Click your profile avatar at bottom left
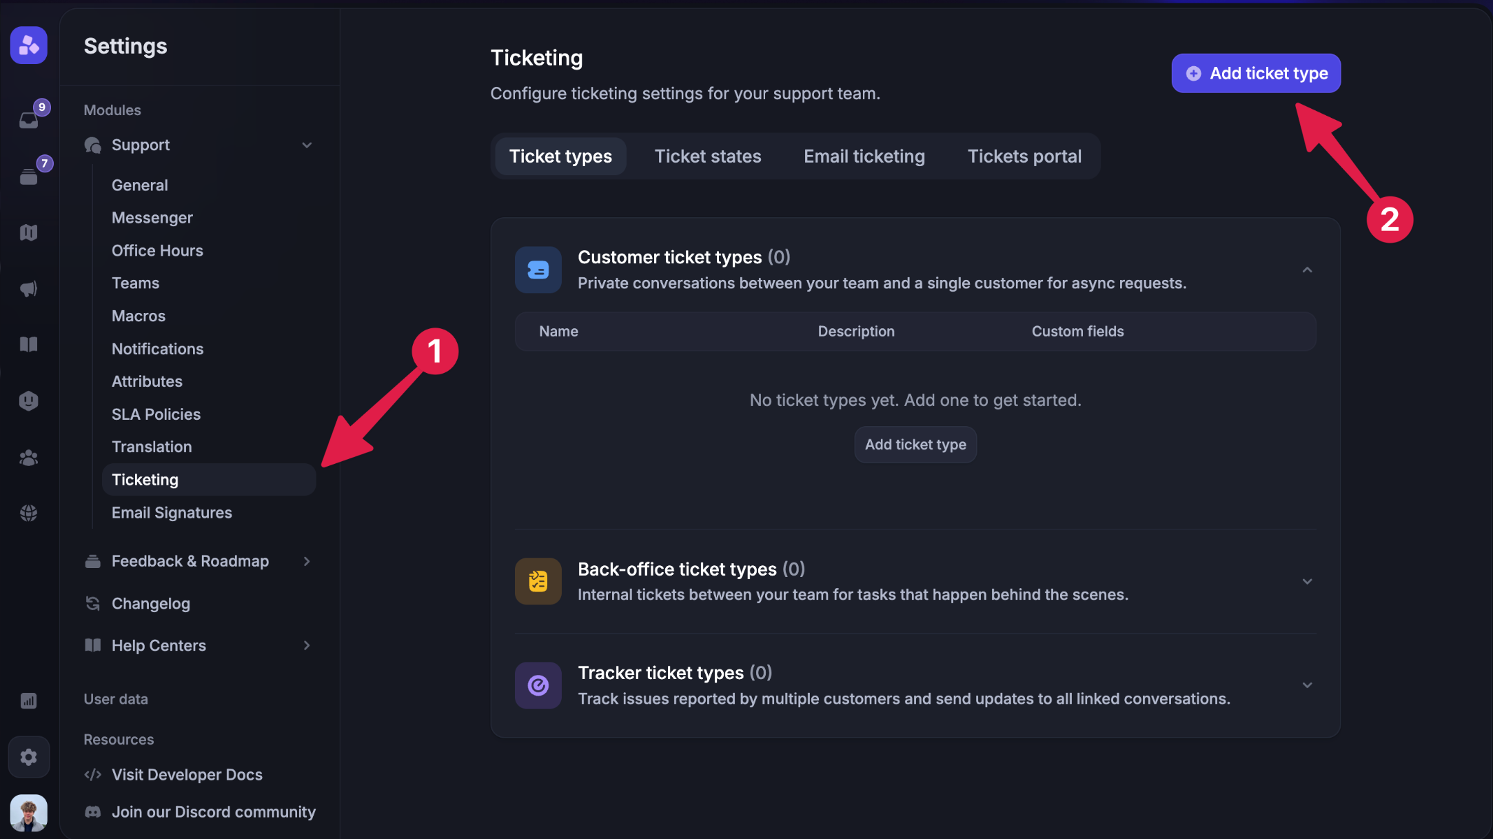The height and width of the screenshot is (839, 1493). pos(28,813)
